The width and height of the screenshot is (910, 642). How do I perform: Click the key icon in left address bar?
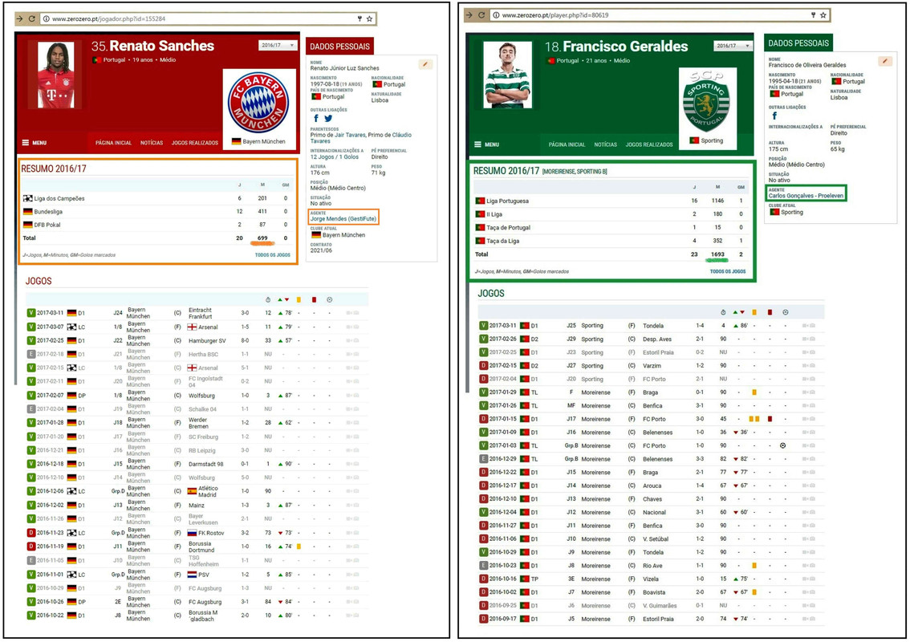[360, 18]
